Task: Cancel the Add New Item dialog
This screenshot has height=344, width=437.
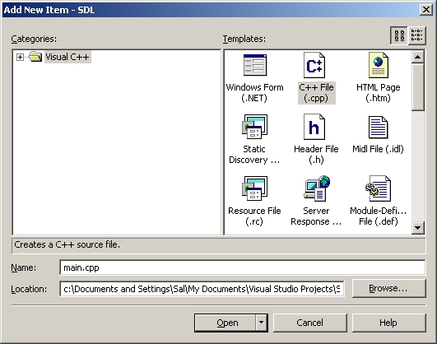Action: click(310, 323)
